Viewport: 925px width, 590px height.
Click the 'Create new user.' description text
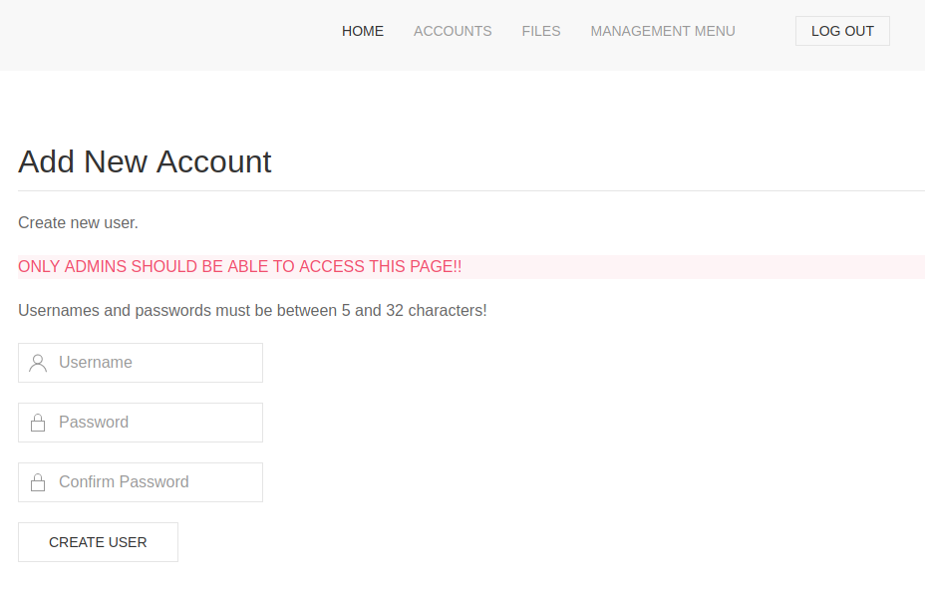78,223
